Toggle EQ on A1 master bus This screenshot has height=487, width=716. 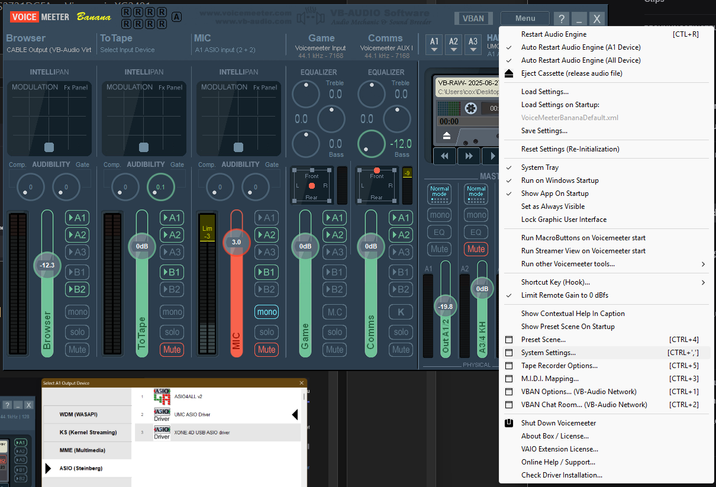[x=439, y=232]
